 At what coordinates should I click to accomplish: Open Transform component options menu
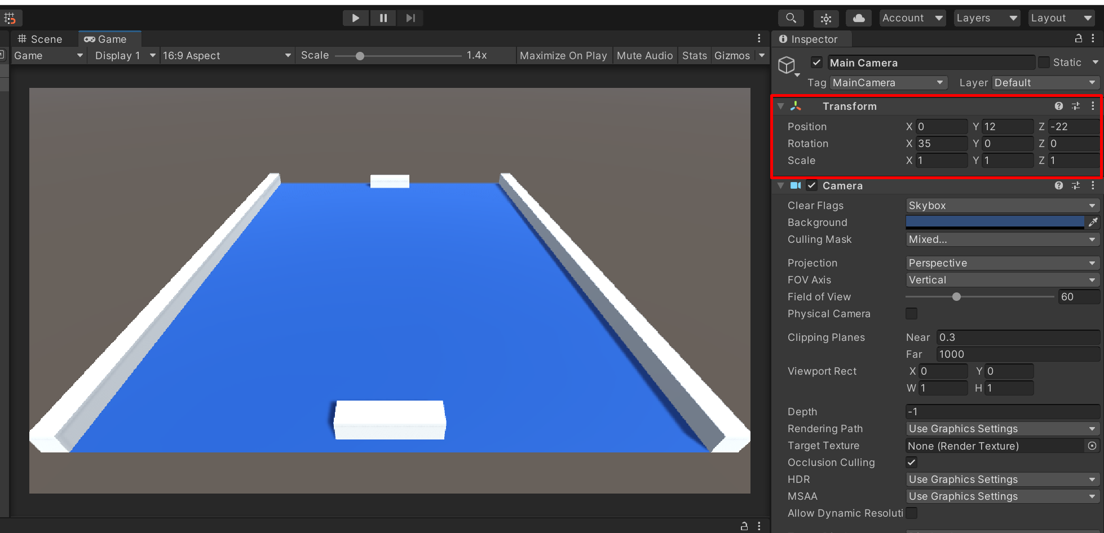[x=1093, y=106]
